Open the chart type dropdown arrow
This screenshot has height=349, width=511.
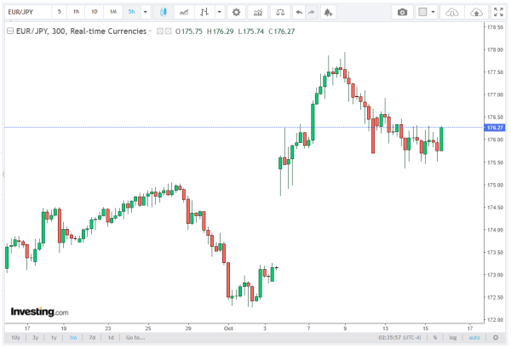[x=220, y=12]
